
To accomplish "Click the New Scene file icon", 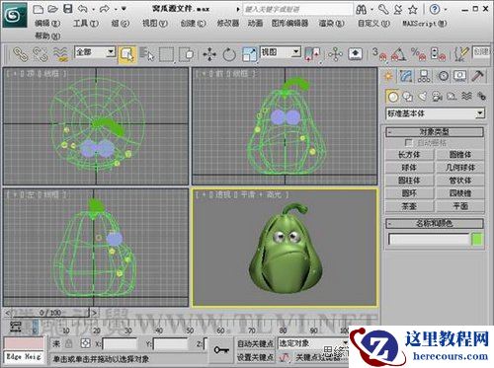I will coord(39,9).
